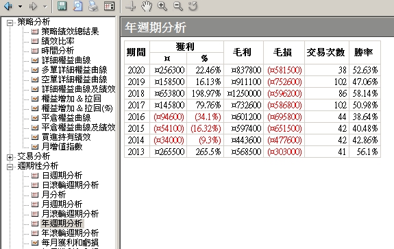This screenshot has width=394, height=249.
Task: Select the ¤1250000 gross profit cell
Action: (243, 93)
